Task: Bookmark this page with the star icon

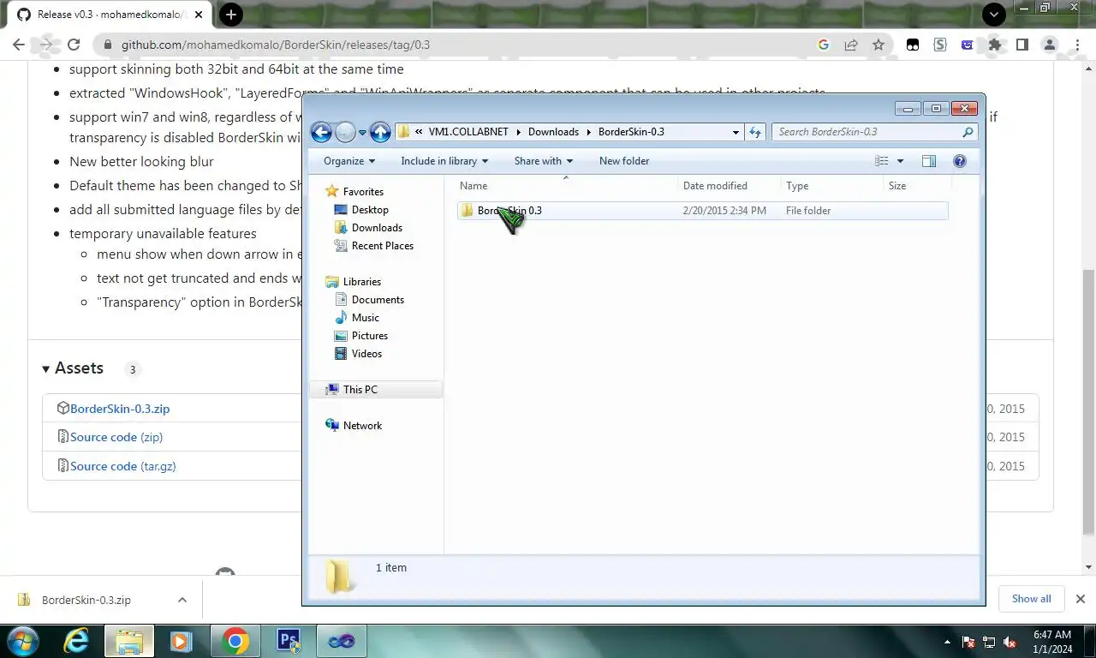Action: (879, 45)
